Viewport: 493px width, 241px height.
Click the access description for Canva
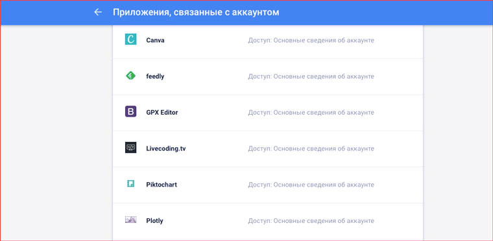(x=311, y=41)
